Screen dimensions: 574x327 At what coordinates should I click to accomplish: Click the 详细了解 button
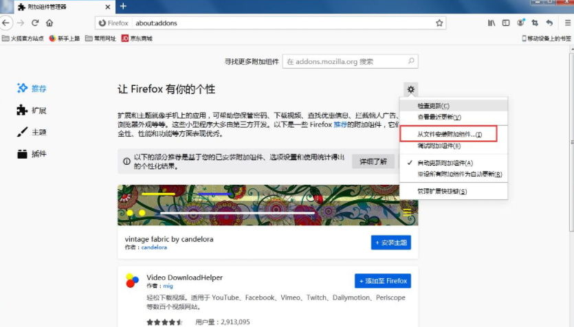[373, 161]
